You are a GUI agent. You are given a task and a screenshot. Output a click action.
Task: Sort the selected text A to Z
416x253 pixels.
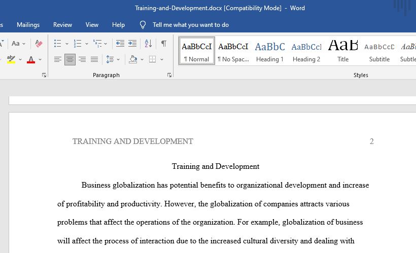148,43
